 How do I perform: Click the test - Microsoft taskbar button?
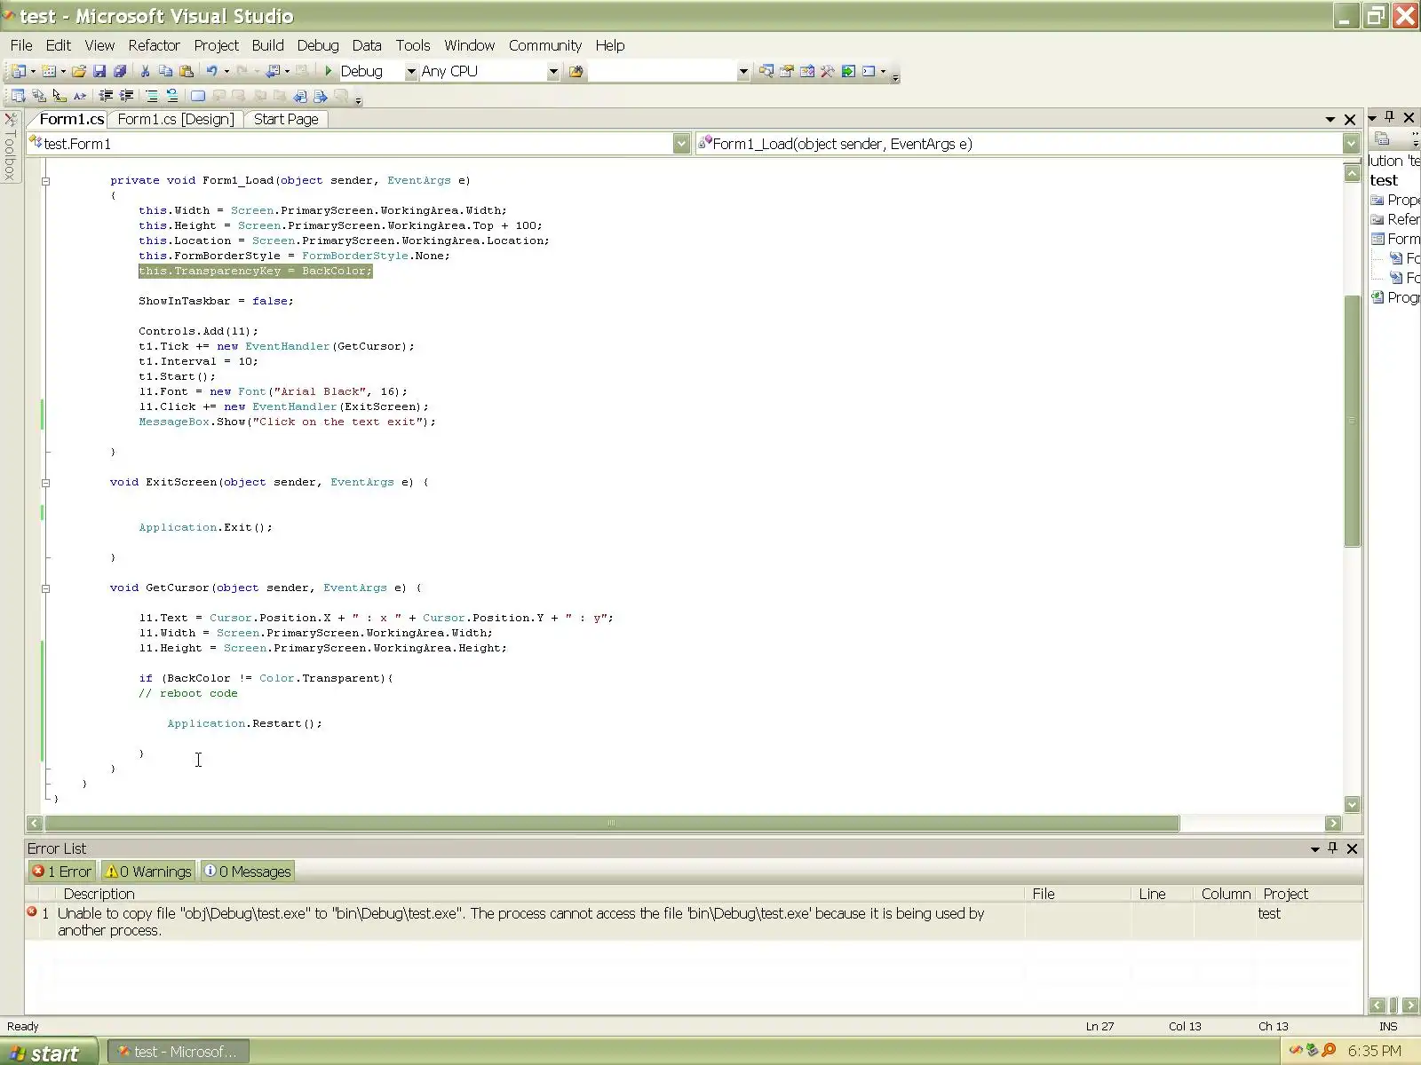tap(179, 1052)
